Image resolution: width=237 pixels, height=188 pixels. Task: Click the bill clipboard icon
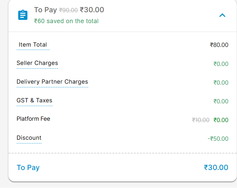tap(23, 15)
